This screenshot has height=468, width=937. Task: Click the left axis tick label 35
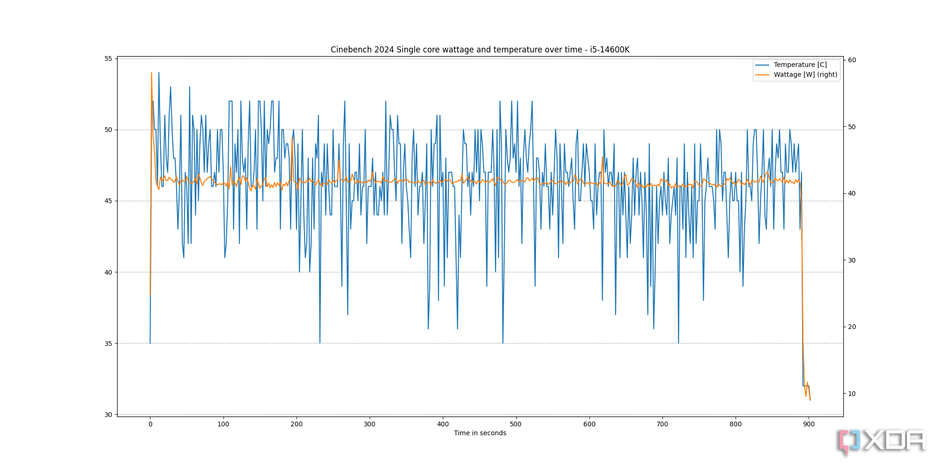coord(108,343)
